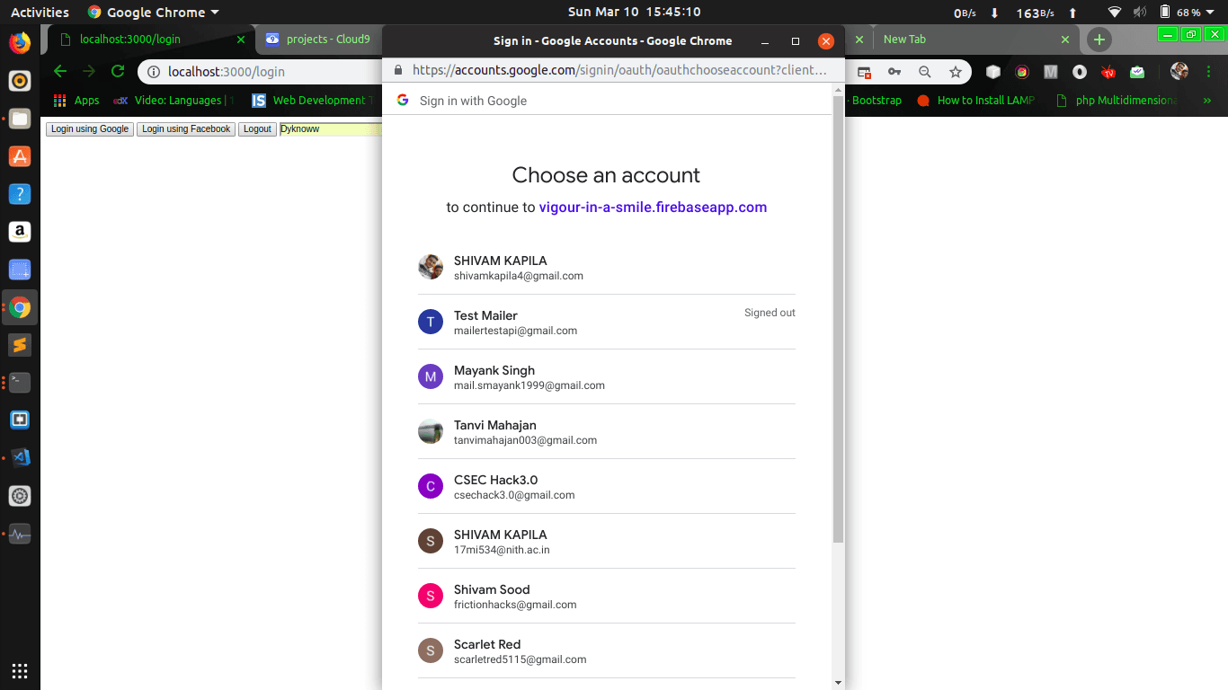Open Ubuntu Software from the dock
The height and width of the screenshot is (690, 1228).
click(20, 156)
